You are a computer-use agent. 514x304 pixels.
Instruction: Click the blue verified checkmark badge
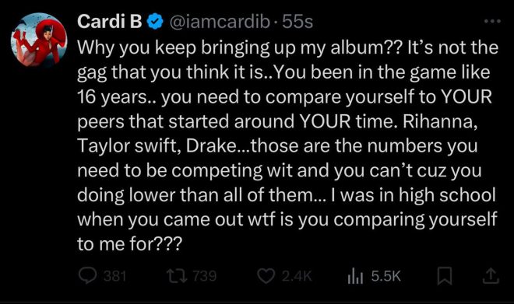[155, 22]
